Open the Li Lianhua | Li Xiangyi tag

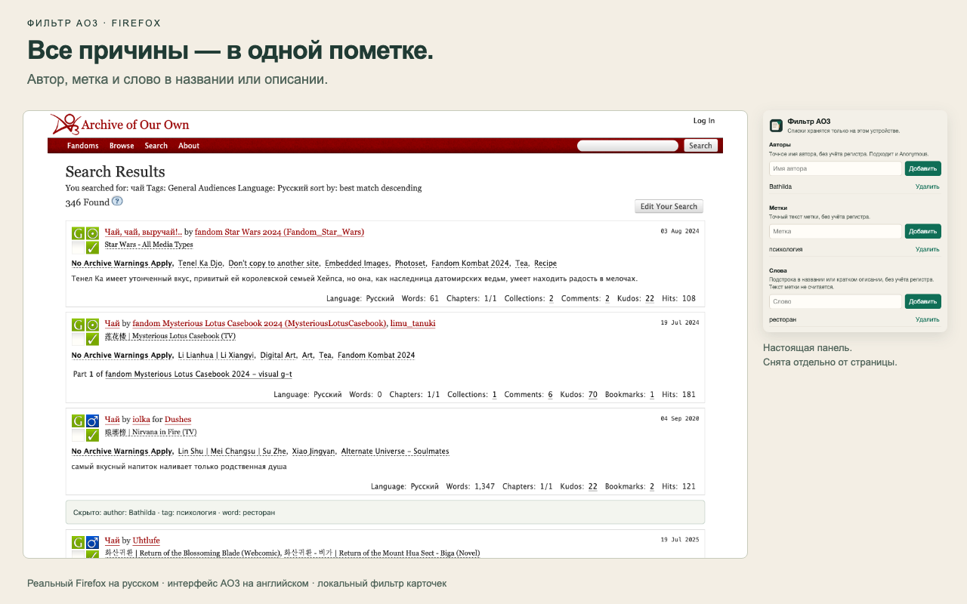[x=215, y=356]
